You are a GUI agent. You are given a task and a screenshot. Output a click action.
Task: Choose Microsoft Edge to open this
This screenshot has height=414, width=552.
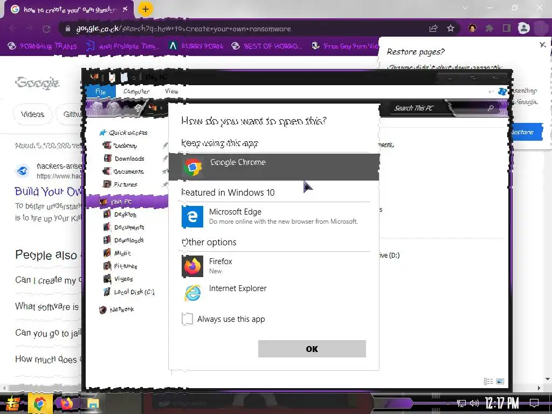(274, 217)
